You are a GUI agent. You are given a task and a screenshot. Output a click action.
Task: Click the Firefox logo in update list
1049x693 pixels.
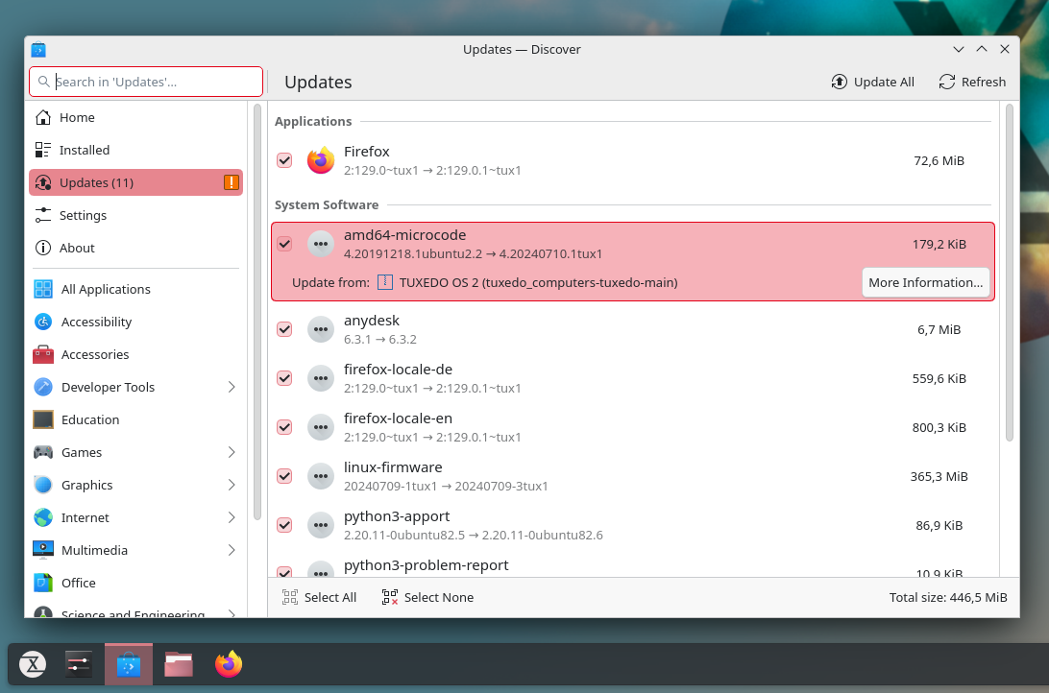[321, 160]
